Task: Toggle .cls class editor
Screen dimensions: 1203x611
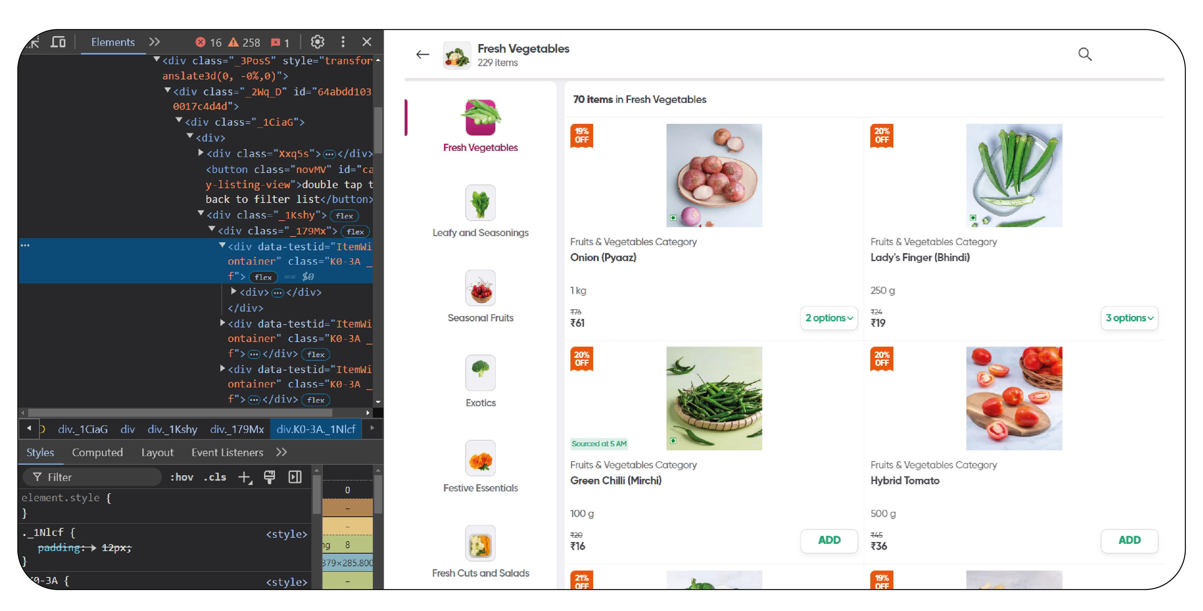Action: [215, 477]
